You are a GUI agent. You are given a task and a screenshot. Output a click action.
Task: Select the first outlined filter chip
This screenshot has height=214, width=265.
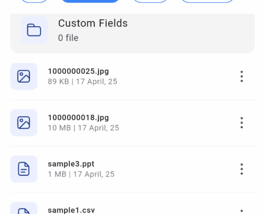pyautogui.click(x=34, y=1)
